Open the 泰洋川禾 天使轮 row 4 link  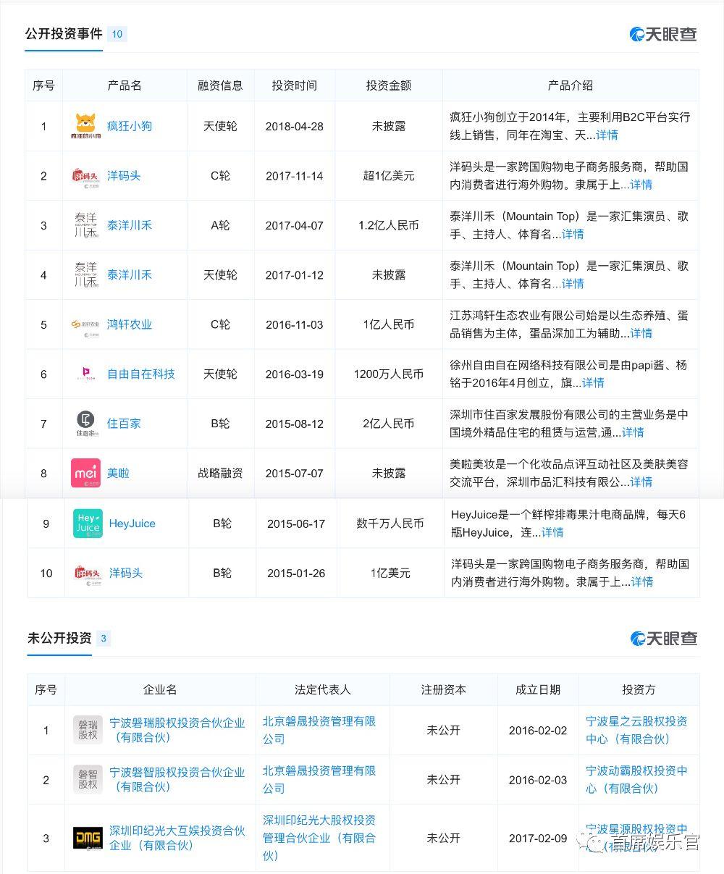tap(130, 275)
